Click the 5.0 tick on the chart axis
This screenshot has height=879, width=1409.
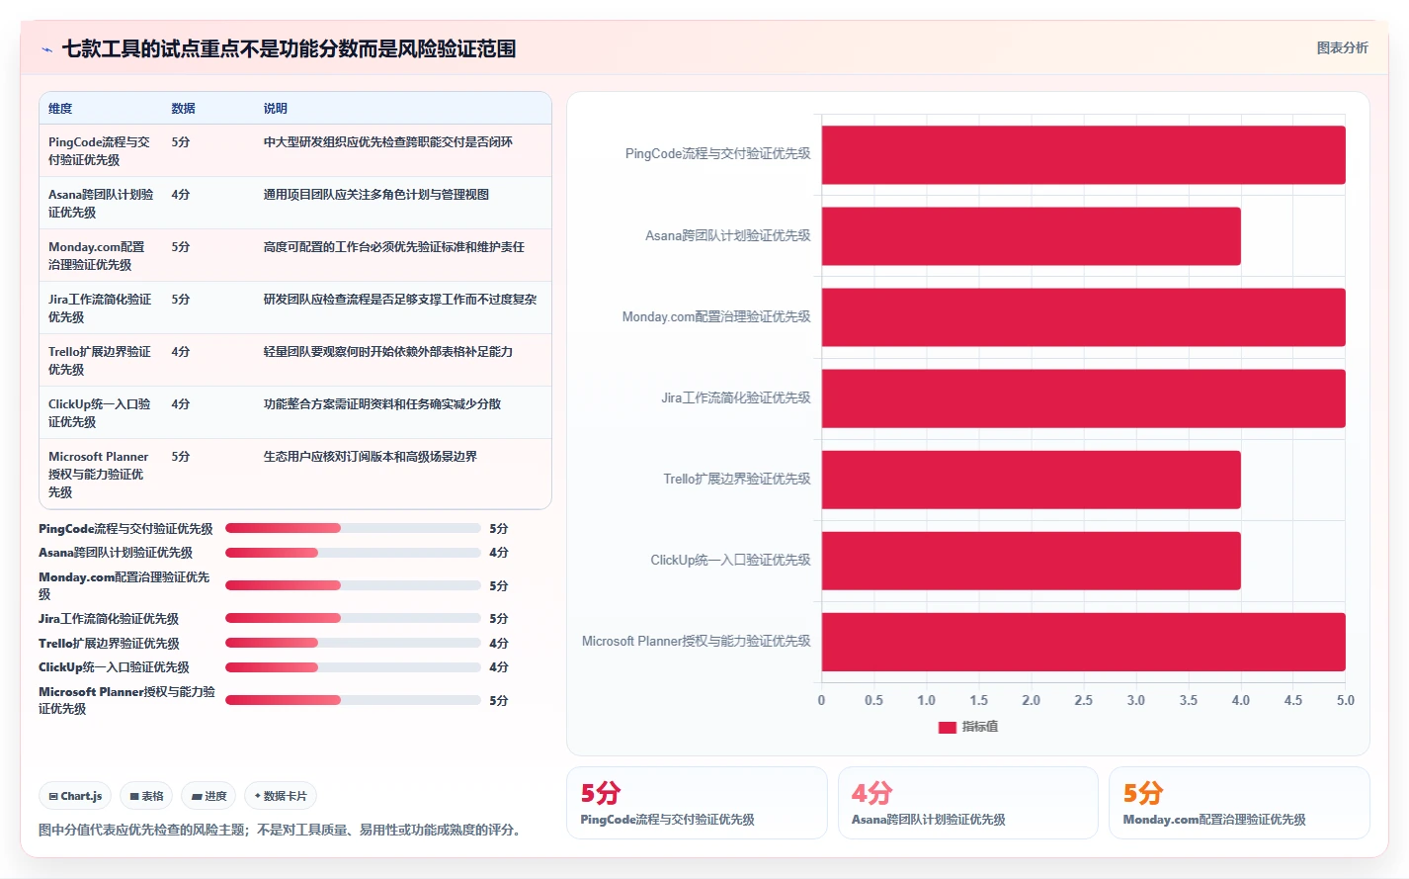1345,700
